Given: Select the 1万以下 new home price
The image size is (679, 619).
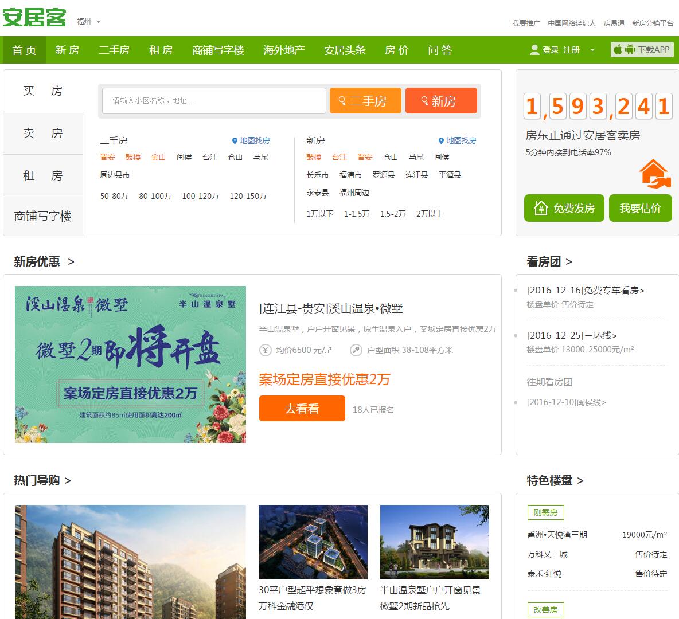Looking at the screenshot, I should [319, 214].
